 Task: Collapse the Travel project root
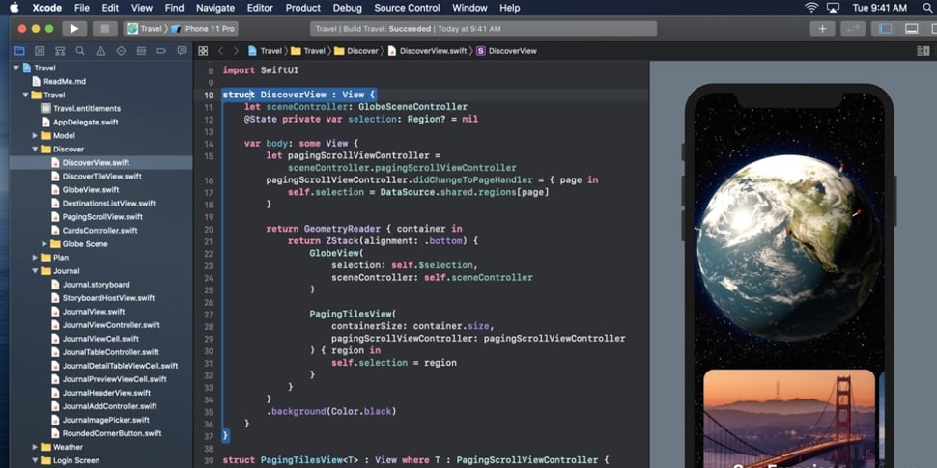pos(16,69)
